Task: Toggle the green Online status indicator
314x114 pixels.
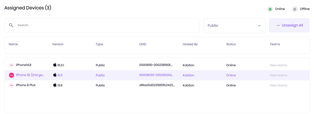Action: pyautogui.click(x=270, y=9)
